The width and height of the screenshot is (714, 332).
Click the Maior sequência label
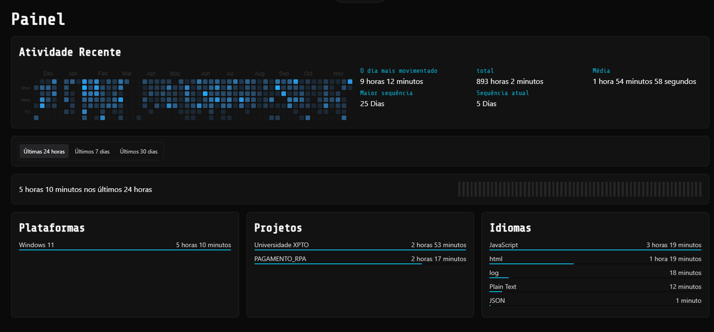(386, 93)
